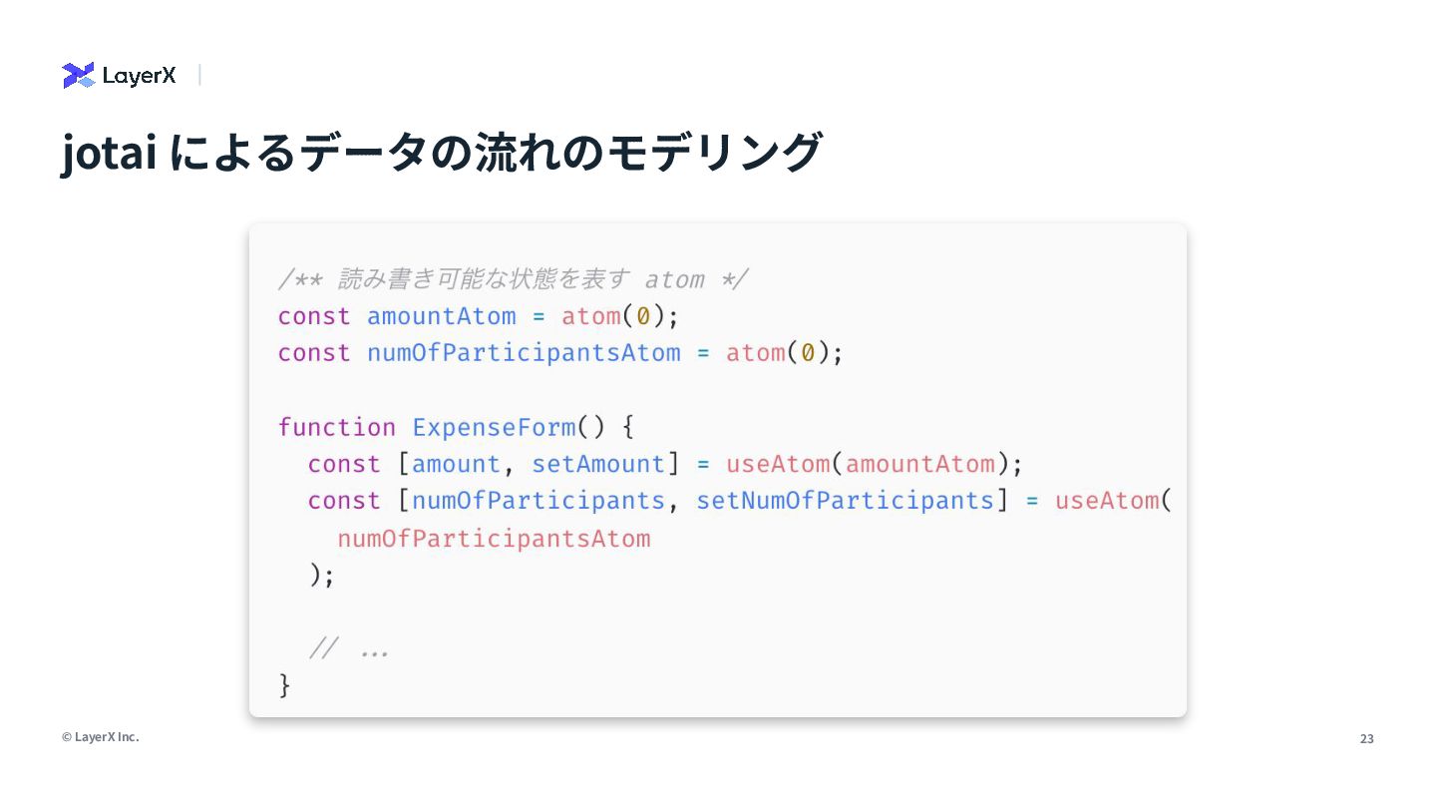Click the setNumOfParticipants identifier

coord(846,501)
